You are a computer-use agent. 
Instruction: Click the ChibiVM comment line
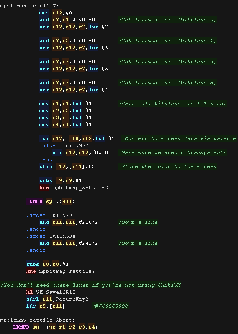[91, 285]
